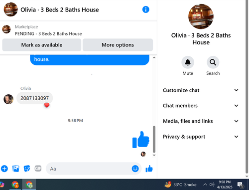This screenshot has width=249, height=190.
Task: Click the chat scrollbar up arrow
Action: 154,57
